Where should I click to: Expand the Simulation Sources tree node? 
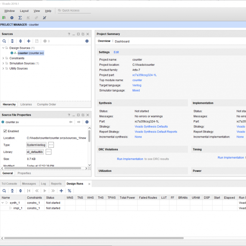[3, 63]
